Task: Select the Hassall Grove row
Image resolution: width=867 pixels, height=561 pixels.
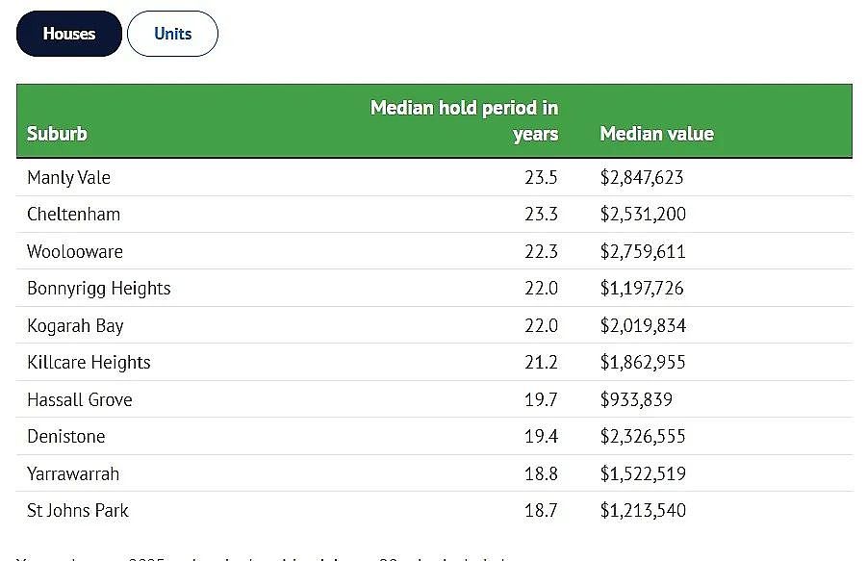Action: [x=434, y=399]
